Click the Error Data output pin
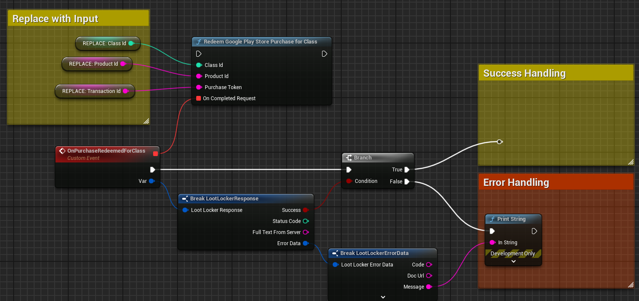 click(x=305, y=243)
